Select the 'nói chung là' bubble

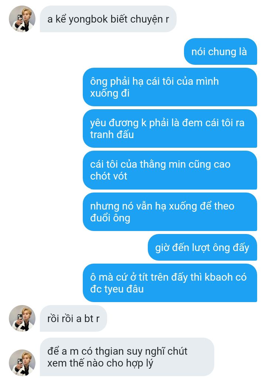[x=221, y=51]
